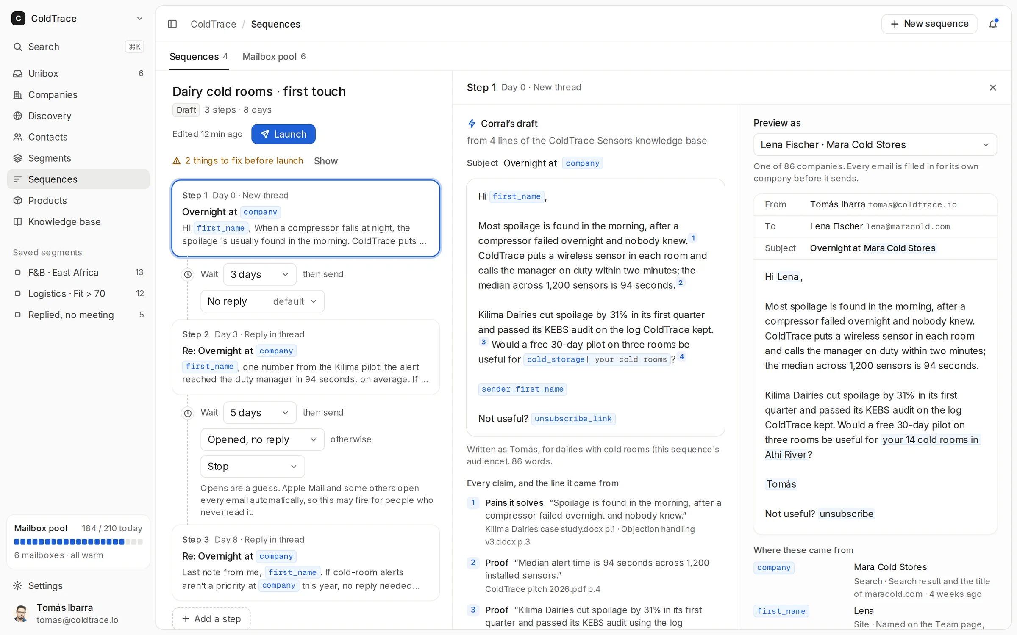Expand the ColdTrace workspace switcher chevron
Viewport: 1017px width, 635px height.
tap(140, 18)
